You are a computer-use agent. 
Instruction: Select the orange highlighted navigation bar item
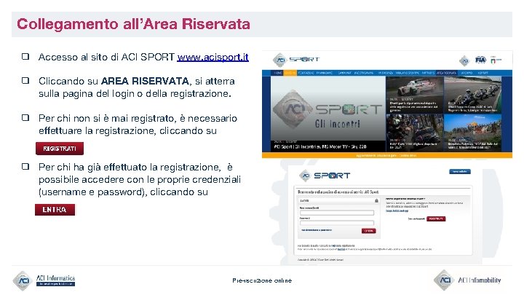coord(290,73)
